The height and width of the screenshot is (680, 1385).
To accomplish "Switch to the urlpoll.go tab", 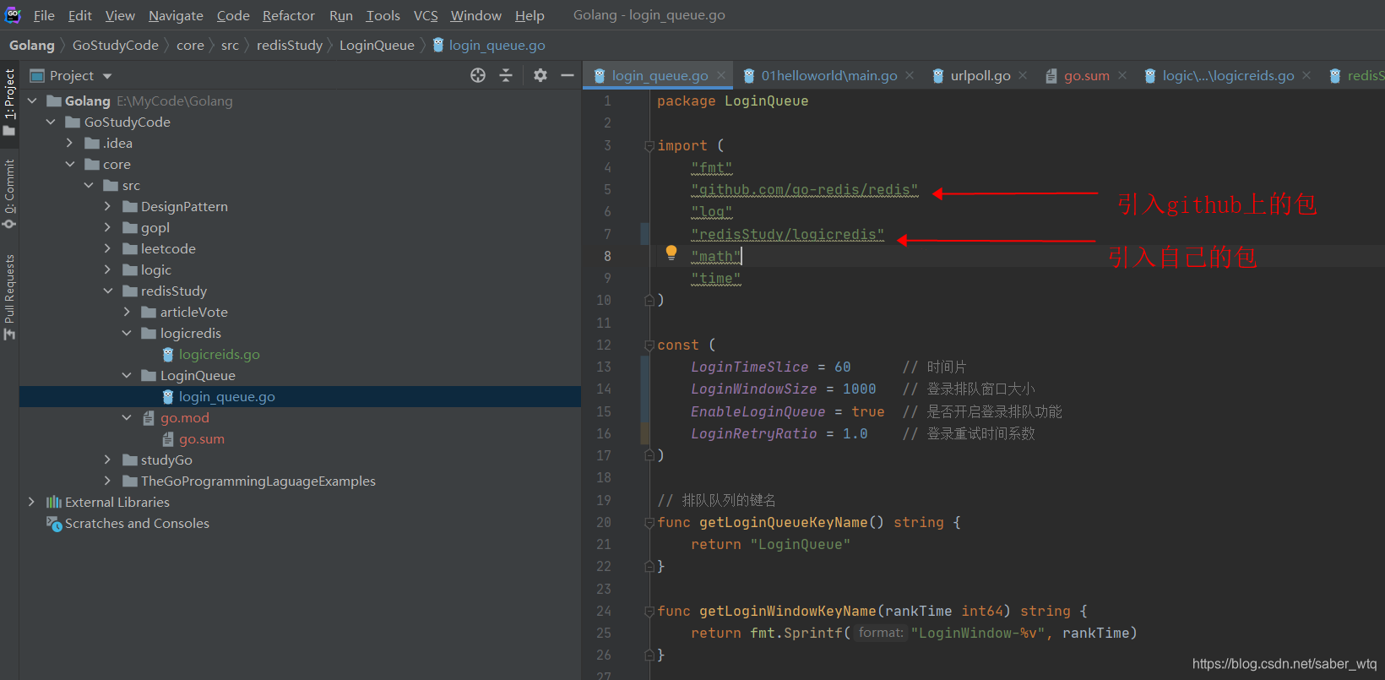I will pos(980,75).
